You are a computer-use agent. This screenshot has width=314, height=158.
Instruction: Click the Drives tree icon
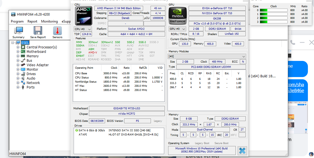pos(23,74)
